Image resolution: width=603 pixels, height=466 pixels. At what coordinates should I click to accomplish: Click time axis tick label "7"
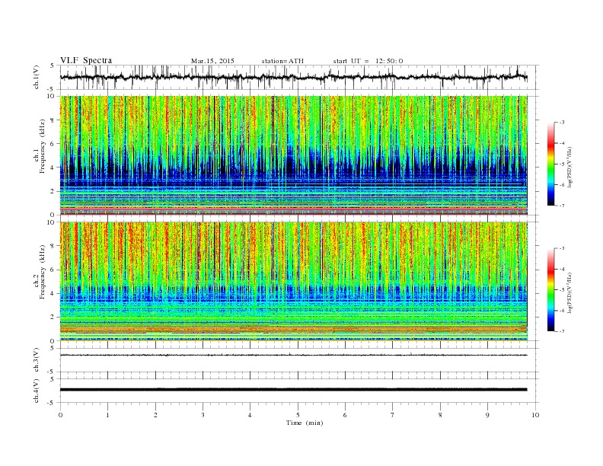coord(393,415)
